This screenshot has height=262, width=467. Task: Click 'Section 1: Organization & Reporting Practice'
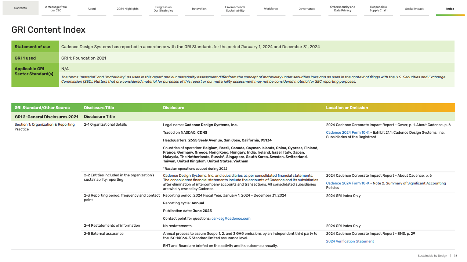point(44,127)
